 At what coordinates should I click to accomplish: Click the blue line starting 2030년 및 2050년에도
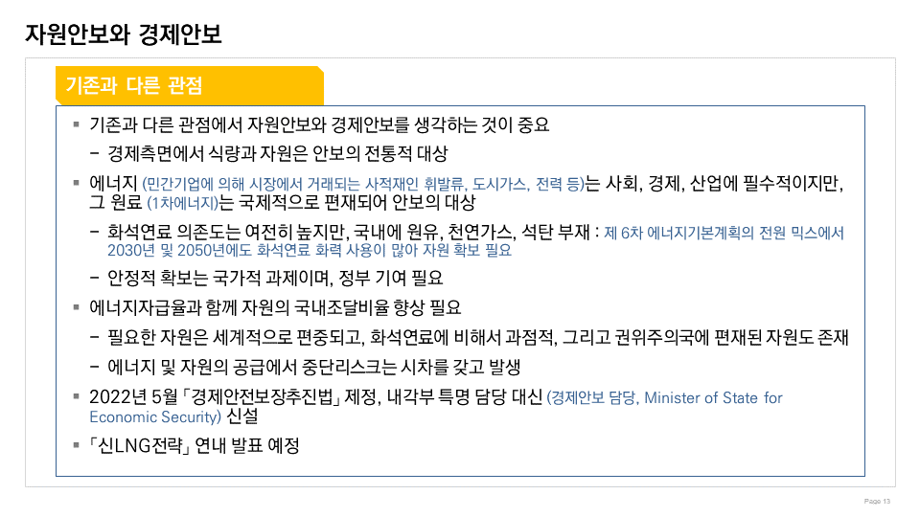pyautogui.click(x=310, y=251)
